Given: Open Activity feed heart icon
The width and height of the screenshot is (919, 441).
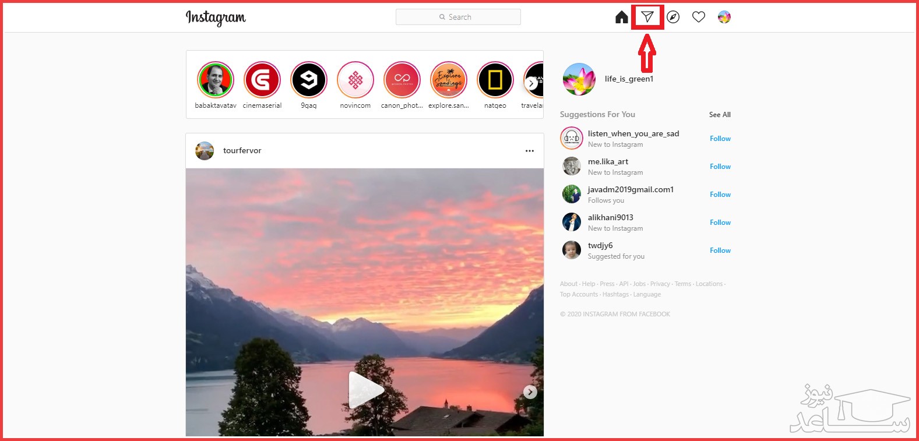Looking at the screenshot, I should click(x=699, y=17).
